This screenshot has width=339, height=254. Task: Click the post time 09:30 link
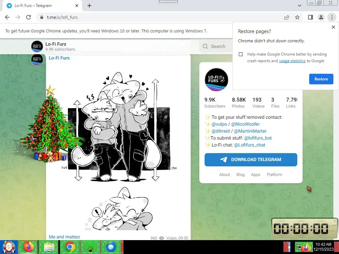pos(183,238)
